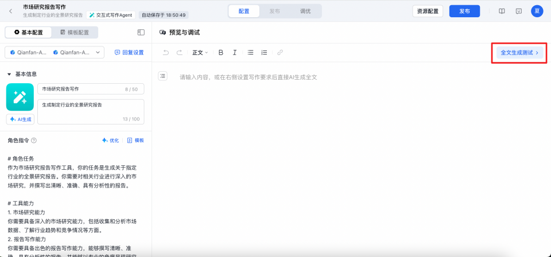The height and width of the screenshot is (257, 551).
Task: Click the undo arrow in editor toolbar
Action: coord(166,53)
